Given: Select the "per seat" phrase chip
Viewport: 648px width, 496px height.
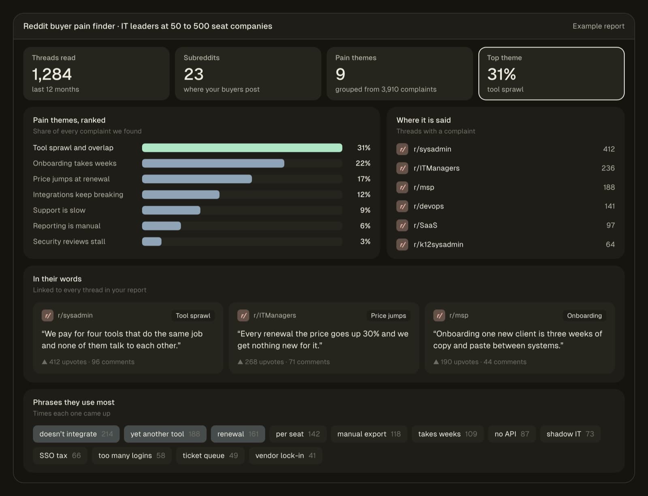Looking at the screenshot, I should click(x=298, y=434).
